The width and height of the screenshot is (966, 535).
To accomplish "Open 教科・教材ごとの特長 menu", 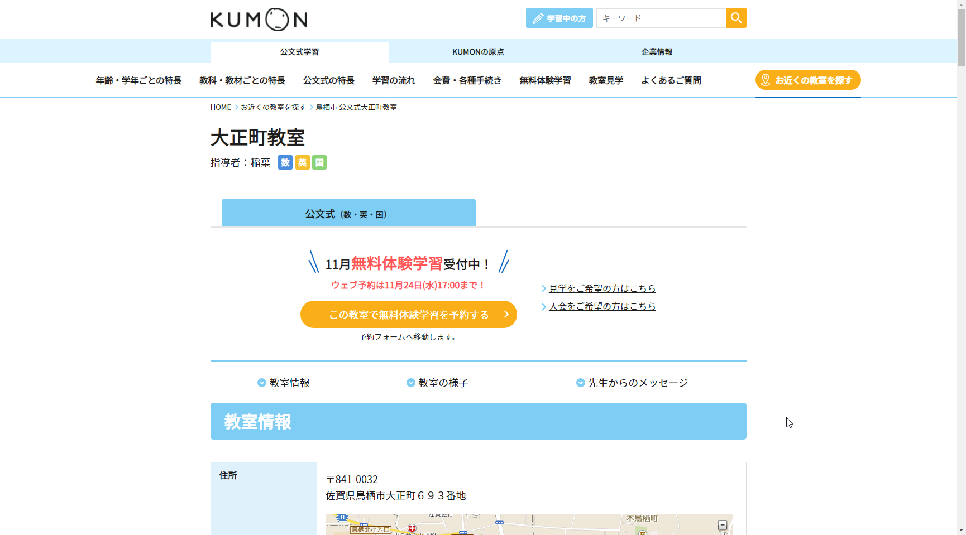I will [x=242, y=80].
